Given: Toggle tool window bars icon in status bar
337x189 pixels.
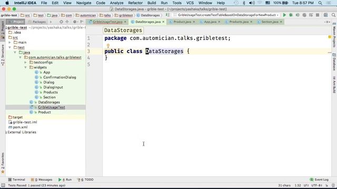Looking at the screenshot, I should tap(3, 185).
